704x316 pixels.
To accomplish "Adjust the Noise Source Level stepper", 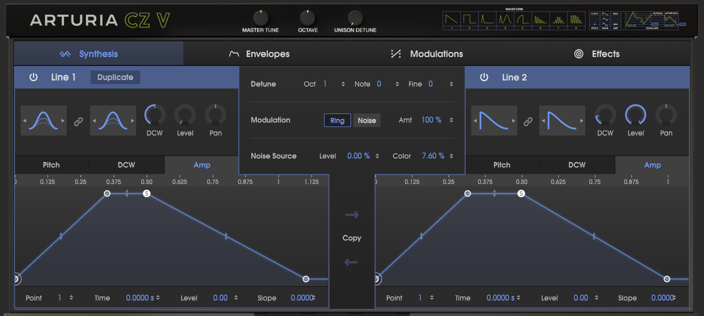I will point(377,156).
